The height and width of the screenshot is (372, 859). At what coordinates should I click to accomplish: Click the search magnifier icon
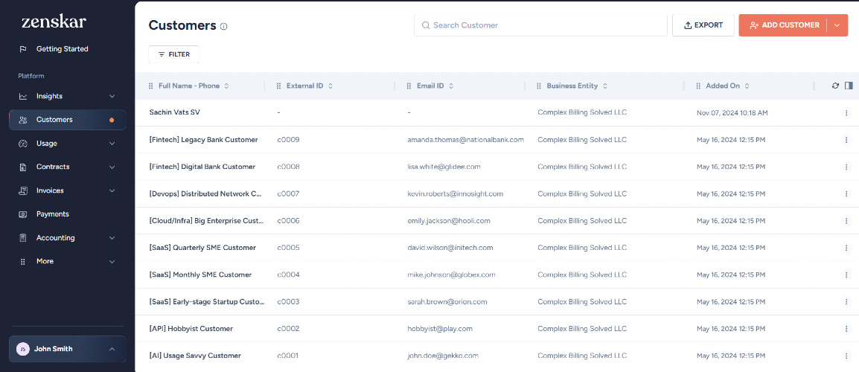[x=426, y=25]
